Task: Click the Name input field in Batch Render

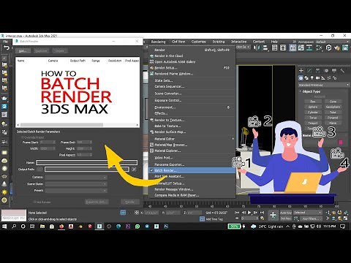Action: [x=87, y=162]
